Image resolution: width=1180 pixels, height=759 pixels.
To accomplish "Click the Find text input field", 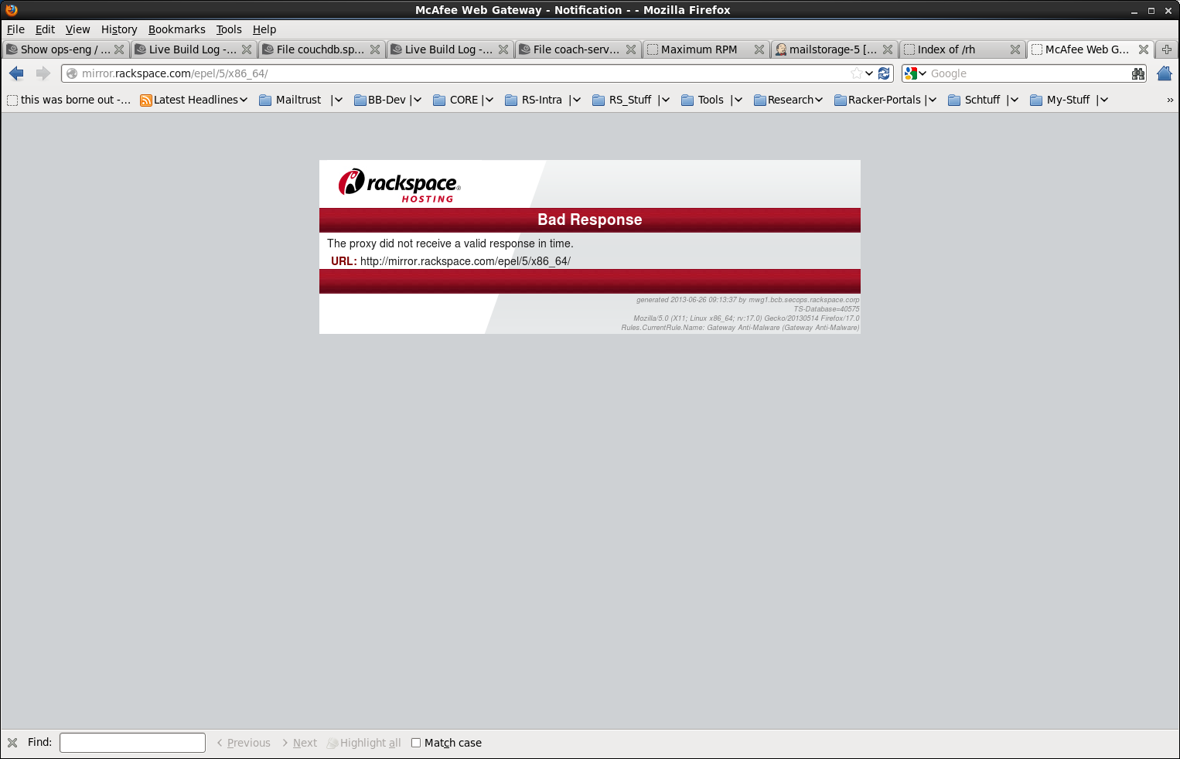I will (132, 743).
